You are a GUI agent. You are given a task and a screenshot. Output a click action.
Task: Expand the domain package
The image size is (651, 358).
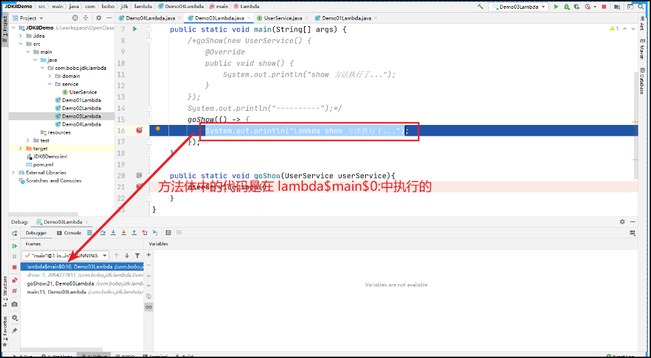pyautogui.click(x=50, y=76)
